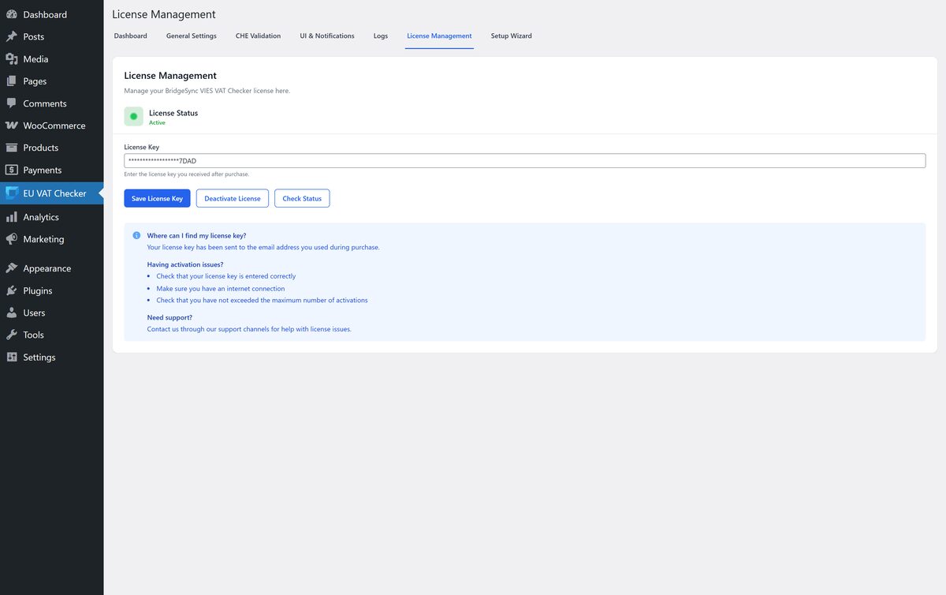Open the UI & Notifications tab
This screenshot has height=595, width=946.
[327, 36]
